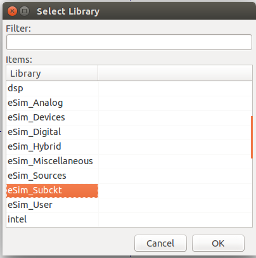Select the eSim_Hybrid library entry
Screen dimensions: 256x258
coord(52,146)
